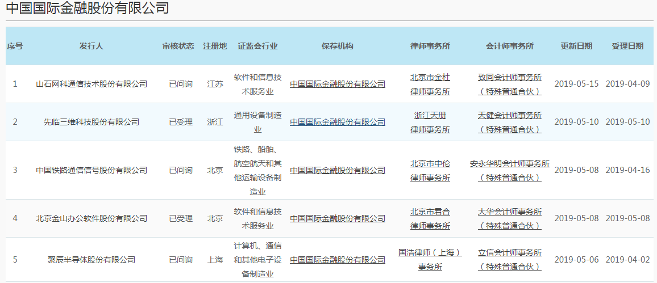The height and width of the screenshot is (283, 657).
Task: Open sponsor link in 北京金山办公软件 row
Action: 337,218
